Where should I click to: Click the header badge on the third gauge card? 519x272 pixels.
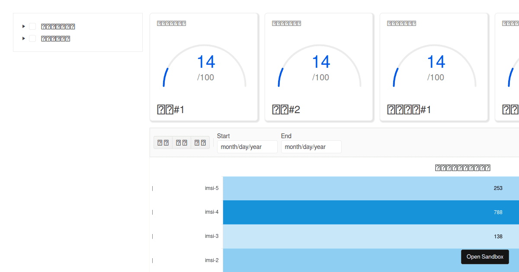401,23
